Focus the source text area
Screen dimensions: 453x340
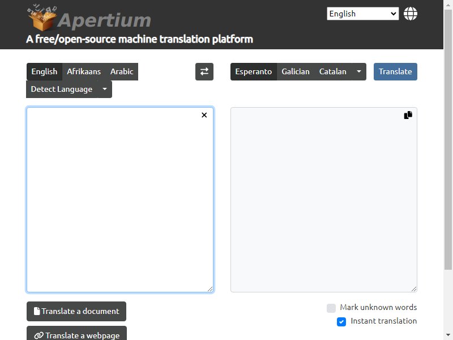[x=120, y=200]
